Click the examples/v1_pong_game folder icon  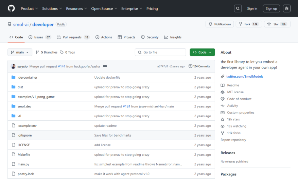click(13, 97)
